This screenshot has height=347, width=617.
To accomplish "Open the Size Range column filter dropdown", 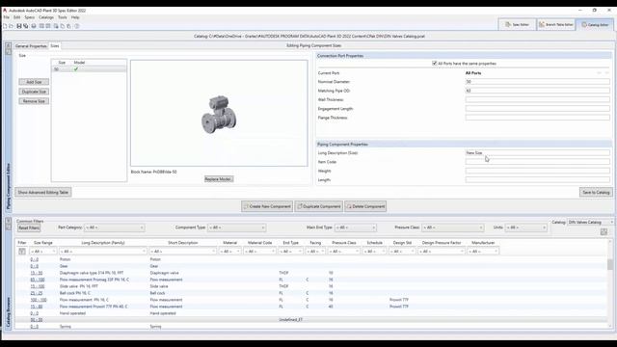I will tap(43, 251).
